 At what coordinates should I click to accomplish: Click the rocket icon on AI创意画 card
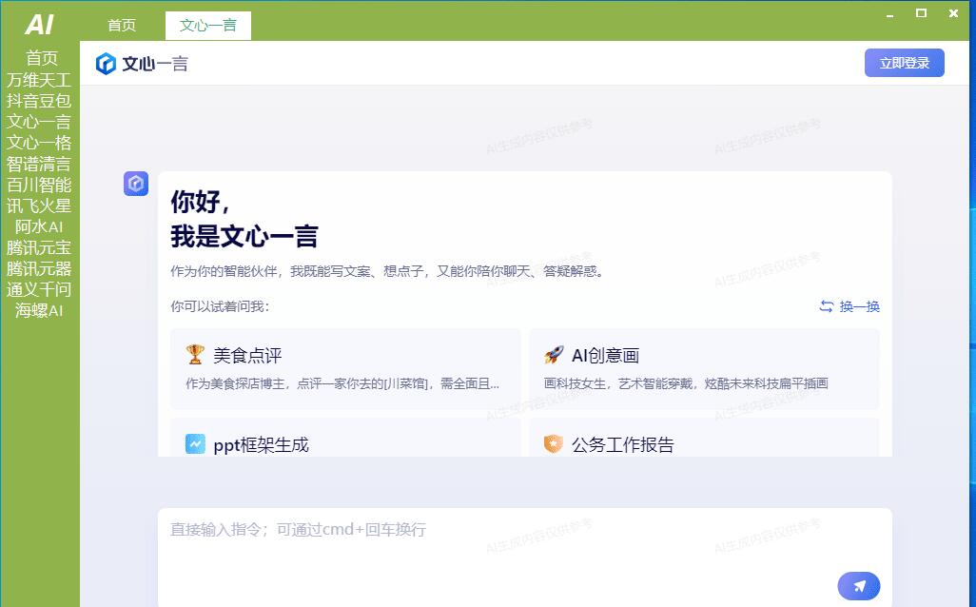(554, 355)
